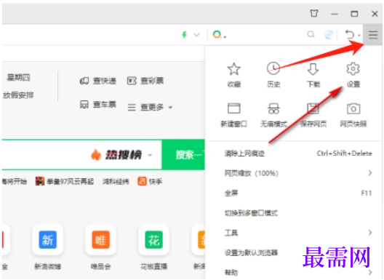Minimize the browser window
Image resolution: width=384 pixels, height=280 pixels.
coord(335,14)
